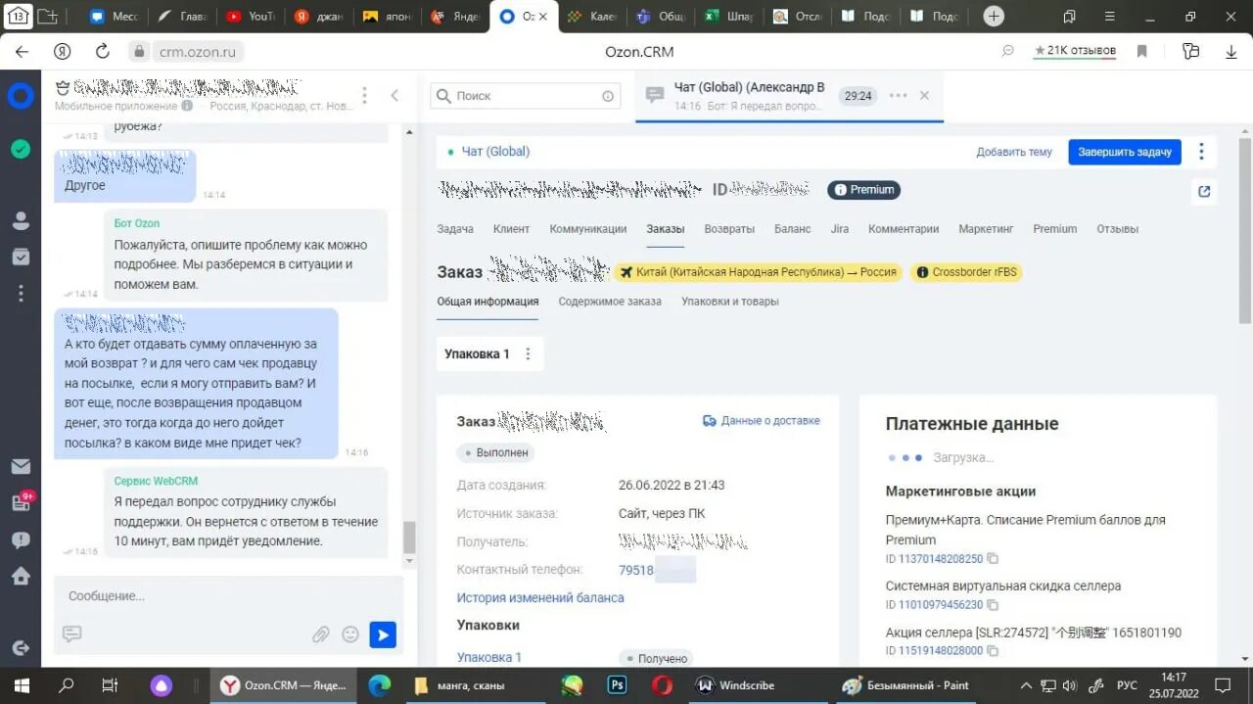This screenshot has width=1253, height=704.
Task: Open quick reply templates icon under message field
Action: pos(70,634)
